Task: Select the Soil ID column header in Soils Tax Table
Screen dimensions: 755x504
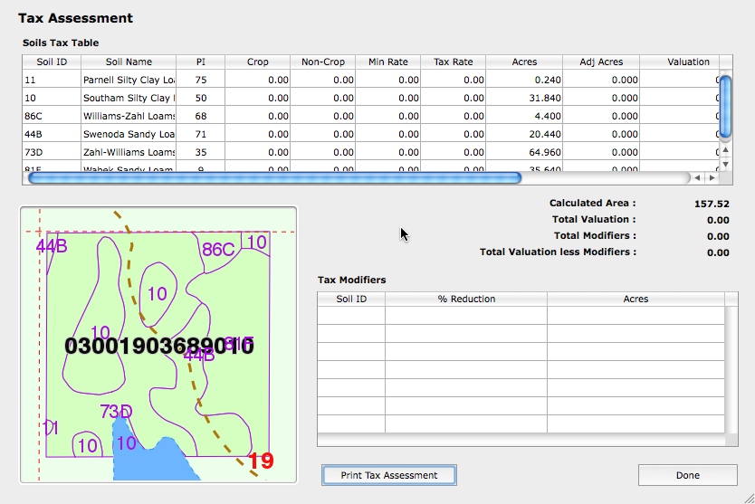Action: click(x=52, y=62)
